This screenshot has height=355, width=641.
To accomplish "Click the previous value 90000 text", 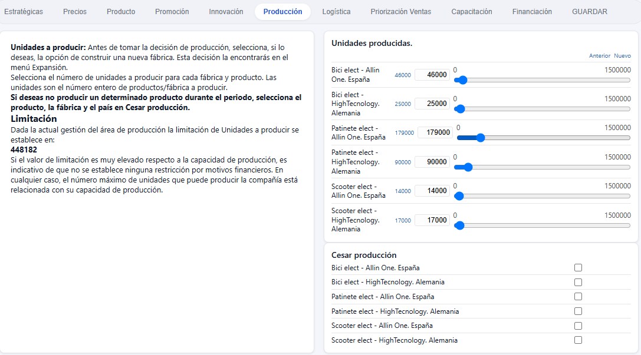I will pos(403,162).
